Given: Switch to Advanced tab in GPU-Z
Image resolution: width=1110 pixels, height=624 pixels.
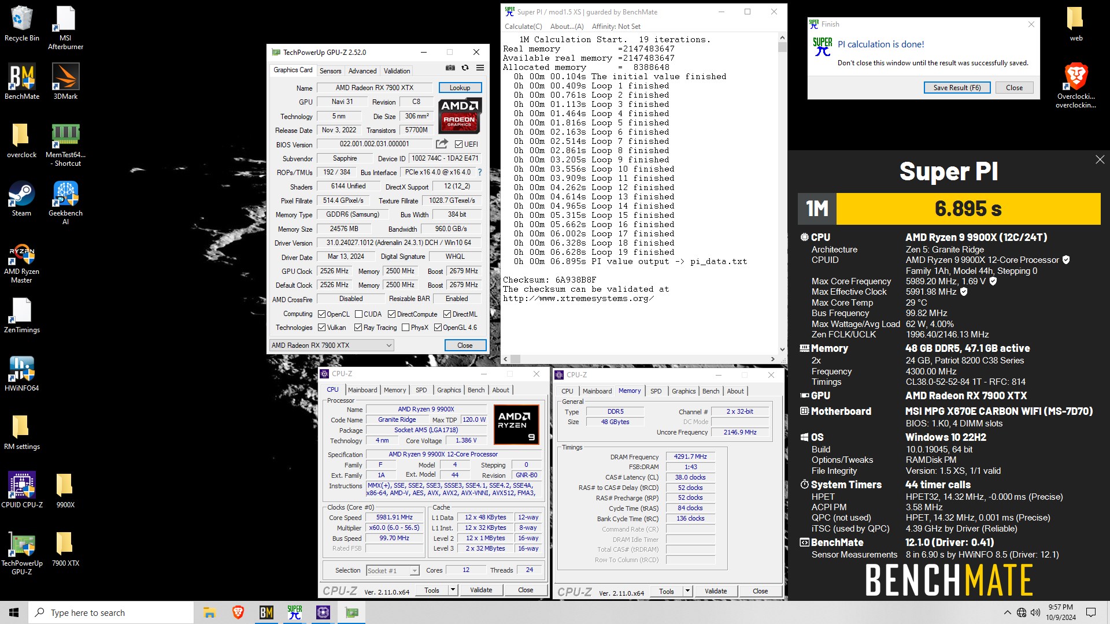Looking at the screenshot, I should pyautogui.click(x=362, y=71).
